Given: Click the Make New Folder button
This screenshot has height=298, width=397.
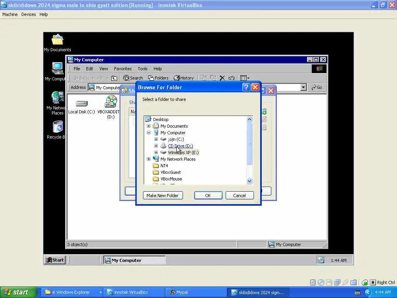Looking at the screenshot, I should click(x=162, y=196).
